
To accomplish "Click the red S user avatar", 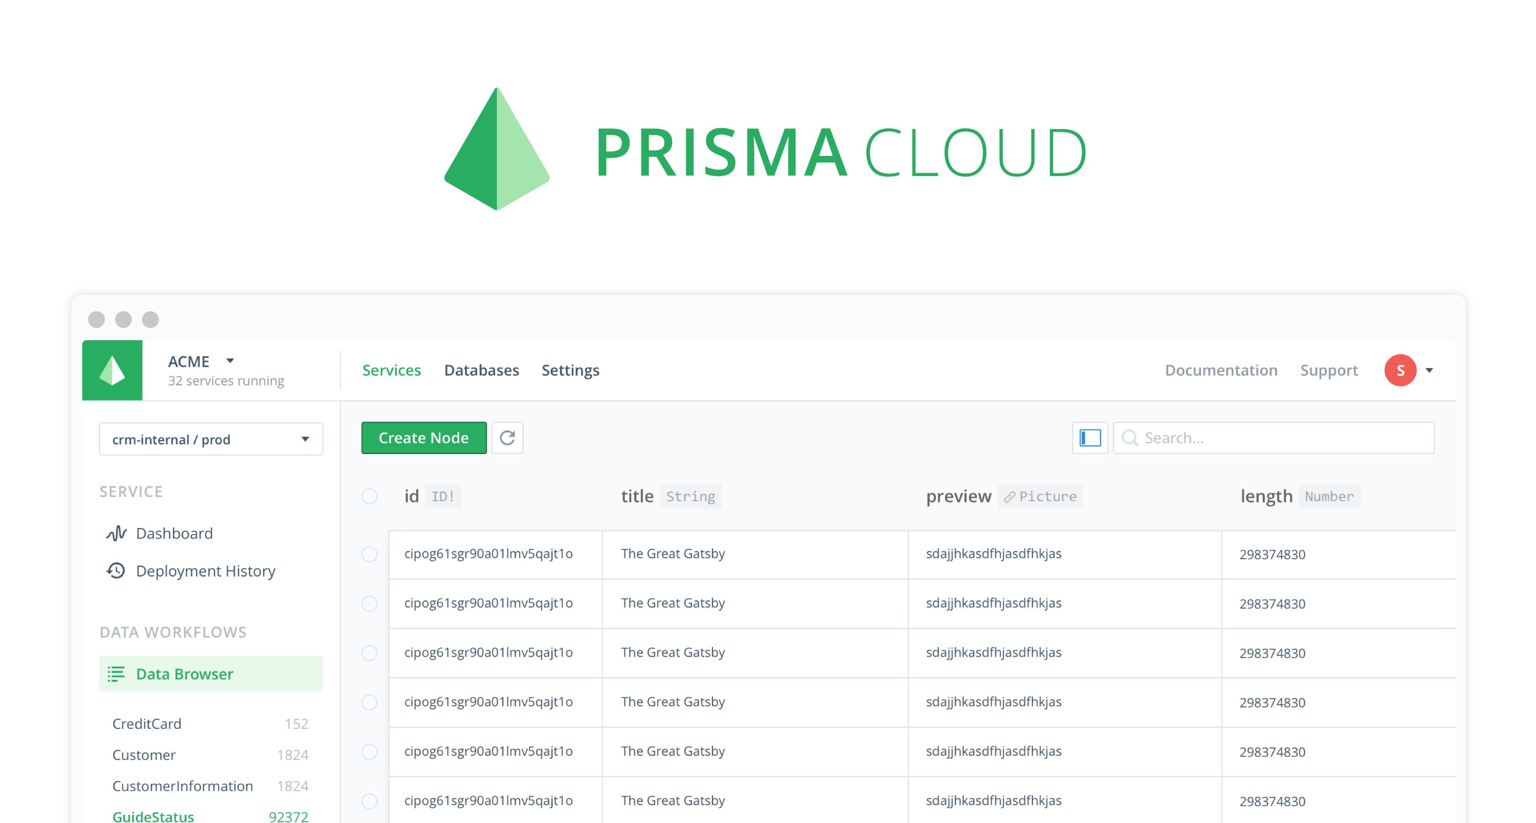I will point(1400,370).
